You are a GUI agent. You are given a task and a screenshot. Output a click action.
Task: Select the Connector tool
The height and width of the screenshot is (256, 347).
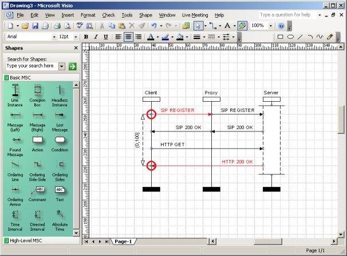point(213,26)
